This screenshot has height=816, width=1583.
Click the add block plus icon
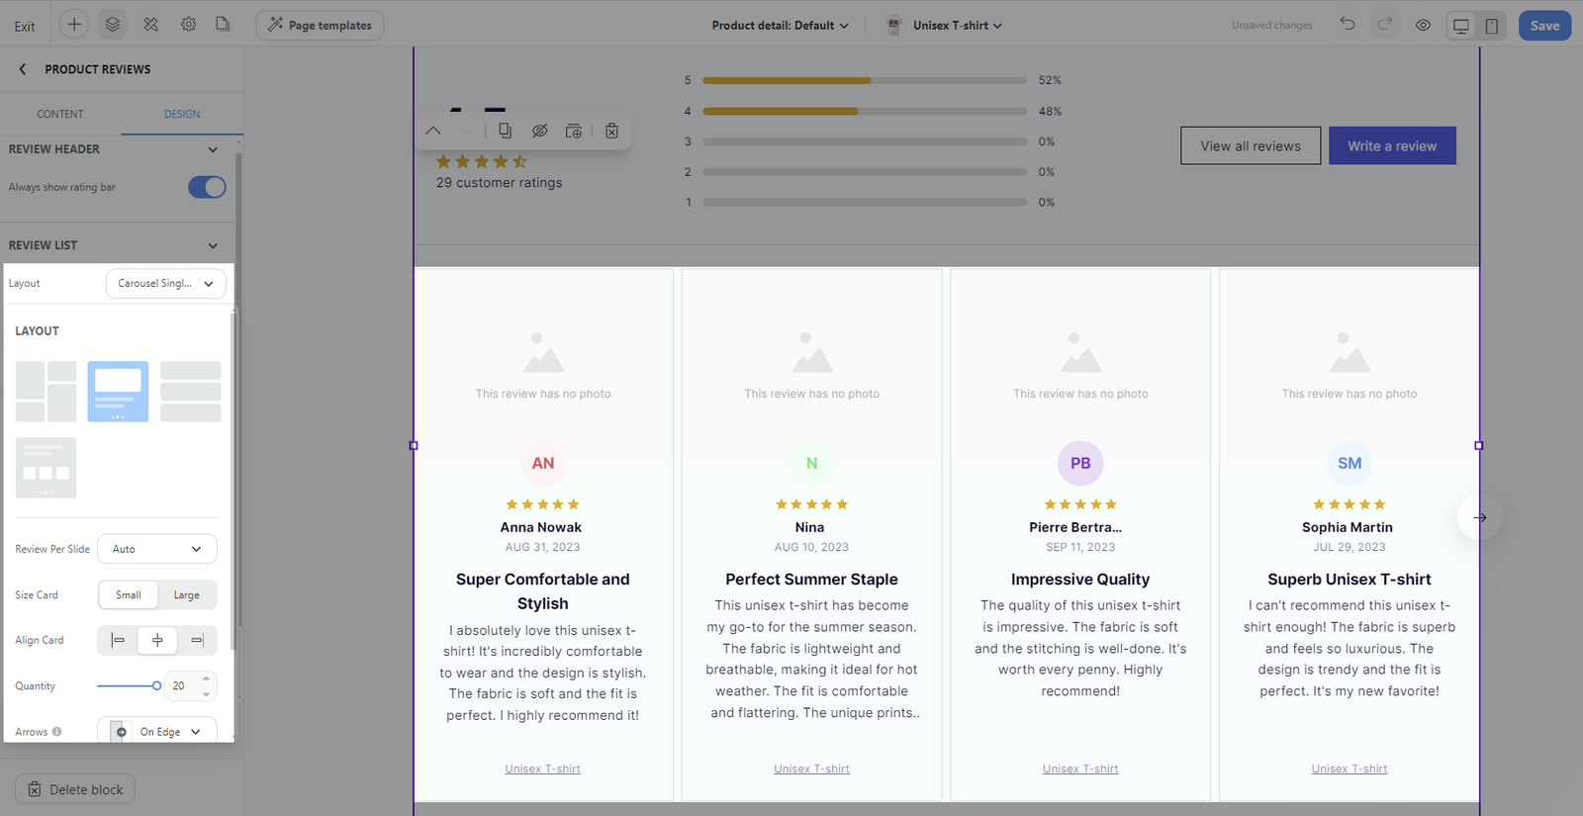pos(74,25)
